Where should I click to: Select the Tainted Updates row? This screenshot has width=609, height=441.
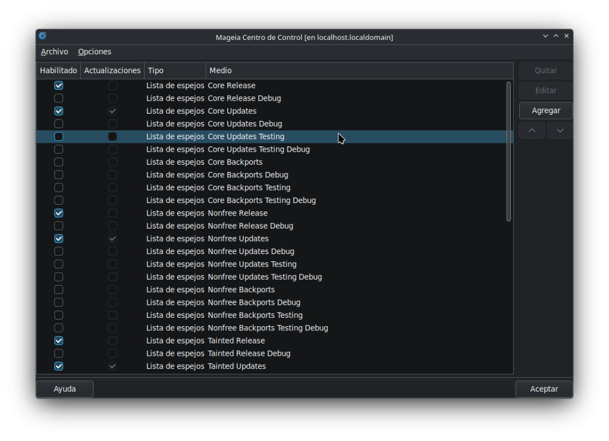275,366
